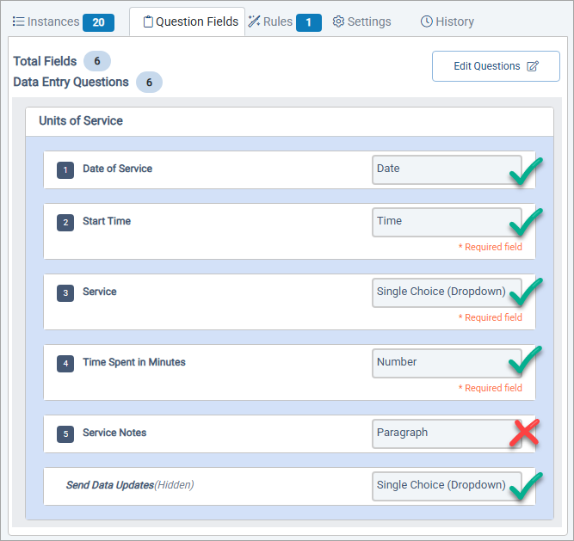Click question number 1 badge
Viewport: 574px width, 541px height.
tap(65, 169)
